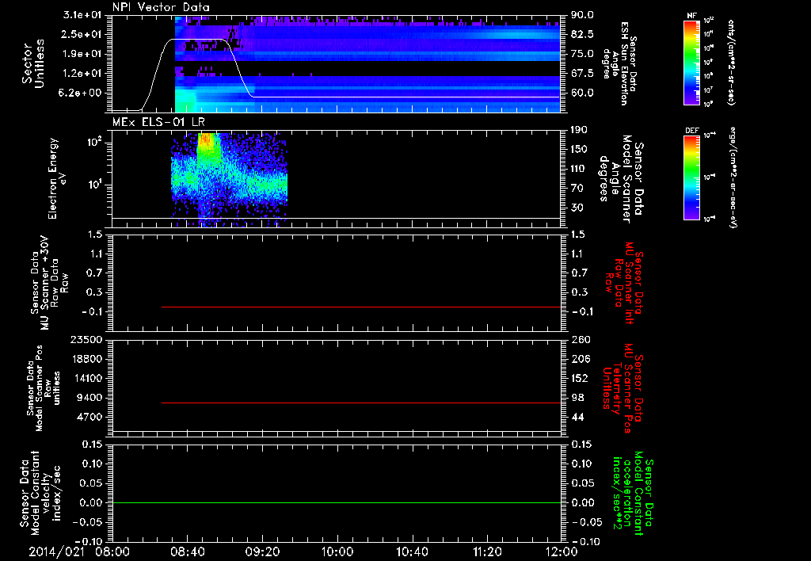Screen dimensions: 811x561
Task: Click the "2.5e+01" sector tick value
Action: [x=82, y=34]
